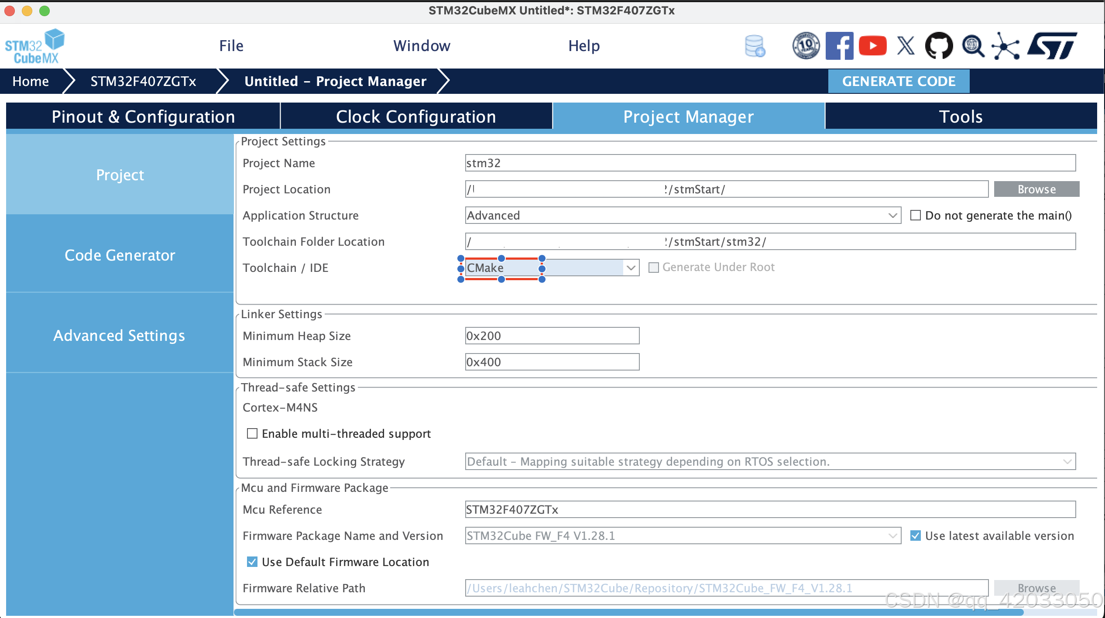
Task: Check 'Enable multi-threaded support'
Action: coord(252,433)
